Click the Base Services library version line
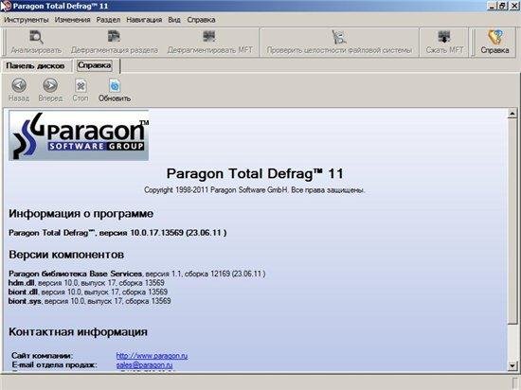The image size is (521, 390). click(x=137, y=274)
